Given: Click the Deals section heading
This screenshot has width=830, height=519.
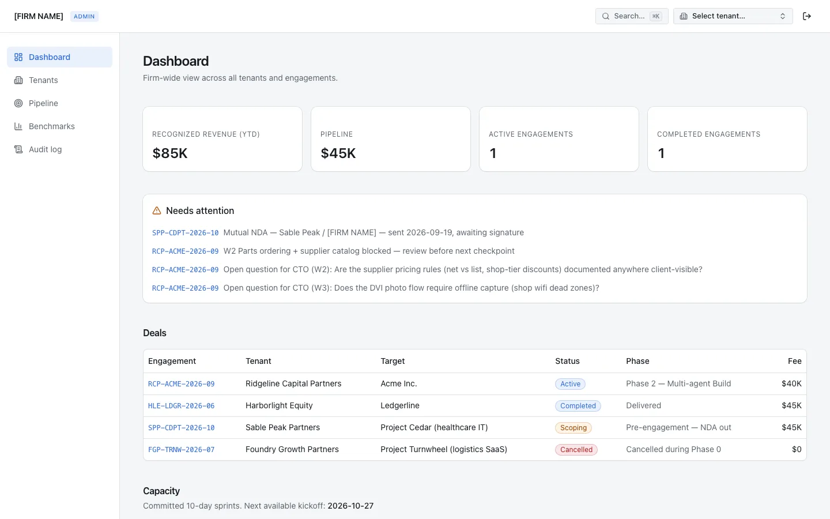Looking at the screenshot, I should tap(154, 333).
